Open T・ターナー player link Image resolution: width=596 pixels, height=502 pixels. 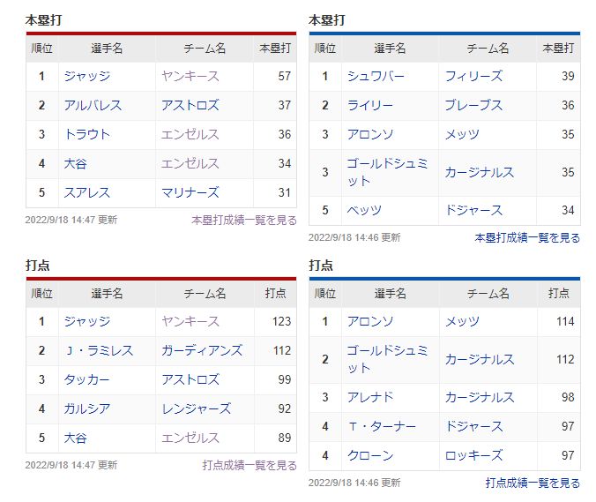(x=382, y=427)
